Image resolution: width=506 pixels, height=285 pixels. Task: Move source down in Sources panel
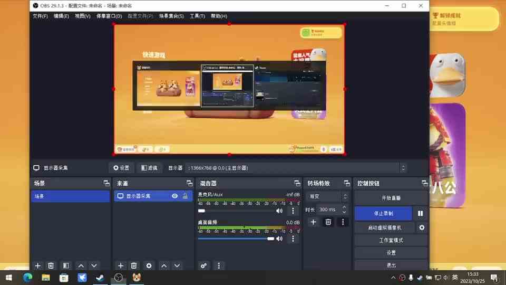pyautogui.click(x=177, y=265)
